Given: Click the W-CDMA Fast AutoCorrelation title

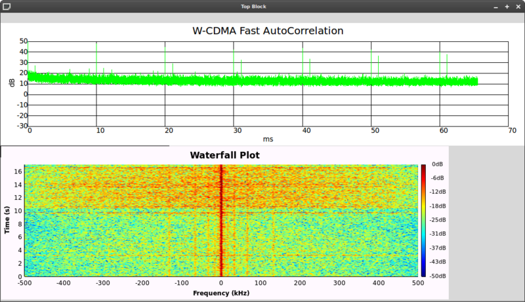Looking at the screenshot, I should (x=269, y=31).
